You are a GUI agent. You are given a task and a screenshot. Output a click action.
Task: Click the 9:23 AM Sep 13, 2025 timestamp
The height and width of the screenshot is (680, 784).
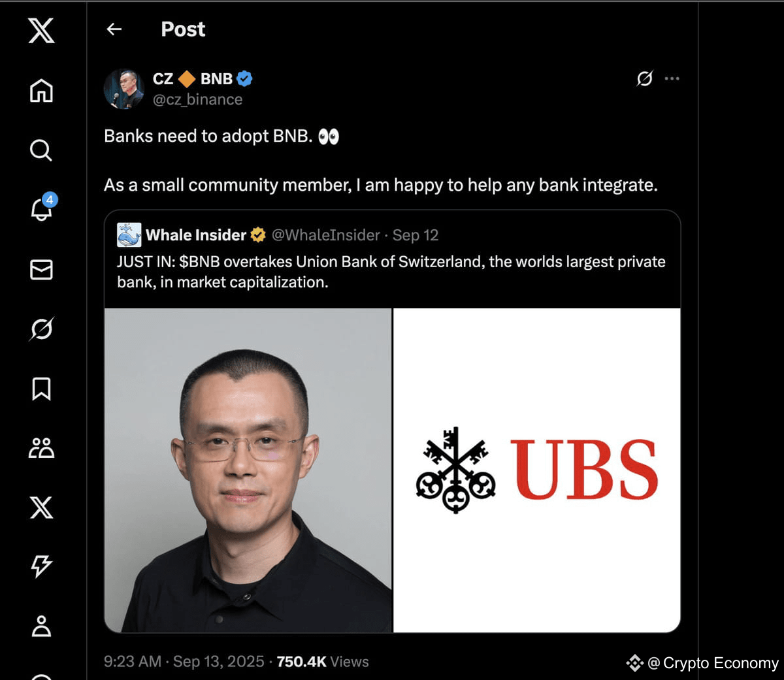184,662
